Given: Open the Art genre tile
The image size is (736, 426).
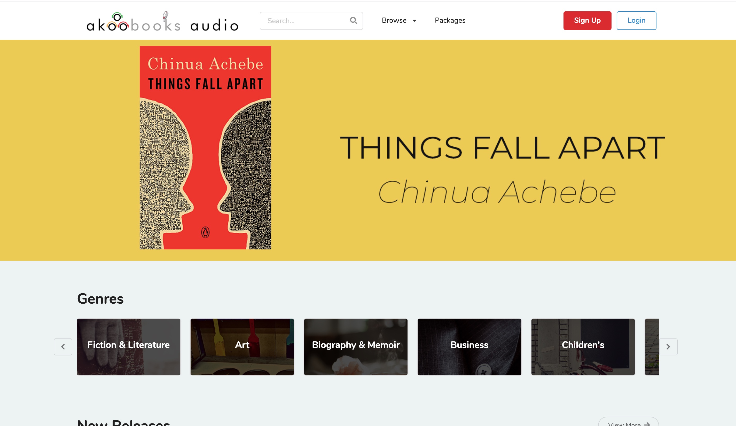Looking at the screenshot, I should coord(242,346).
